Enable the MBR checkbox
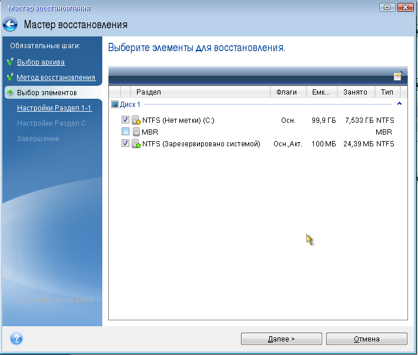This screenshot has width=418, height=355. pyautogui.click(x=125, y=132)
